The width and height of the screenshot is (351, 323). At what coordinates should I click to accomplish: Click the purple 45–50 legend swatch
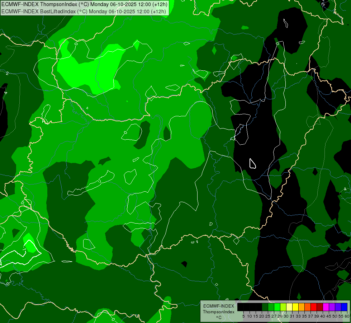click(332, 307)
